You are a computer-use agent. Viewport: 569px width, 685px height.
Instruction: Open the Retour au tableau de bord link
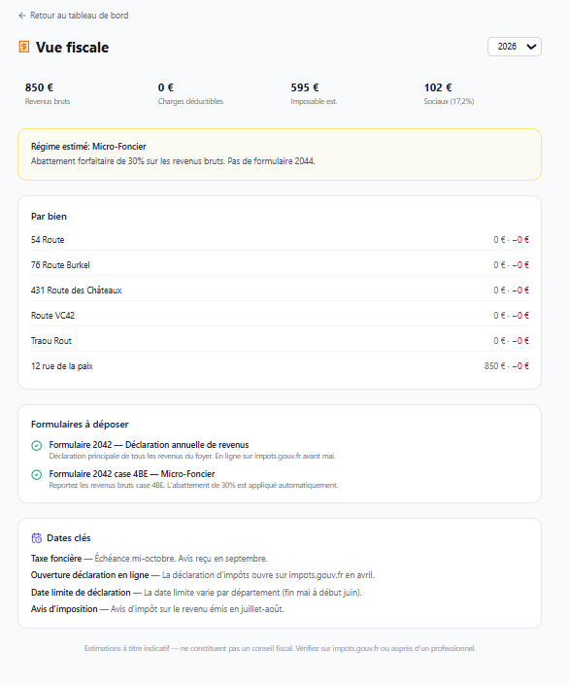tap(74, 16)
